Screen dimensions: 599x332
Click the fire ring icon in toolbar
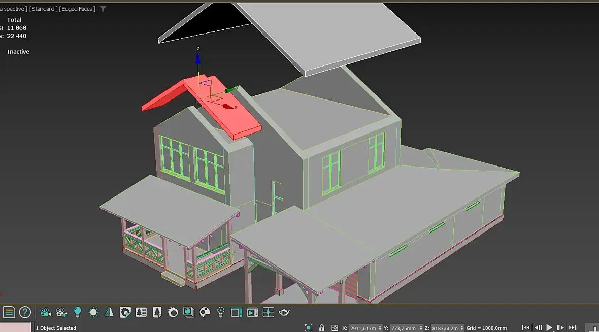pos(173,312)
